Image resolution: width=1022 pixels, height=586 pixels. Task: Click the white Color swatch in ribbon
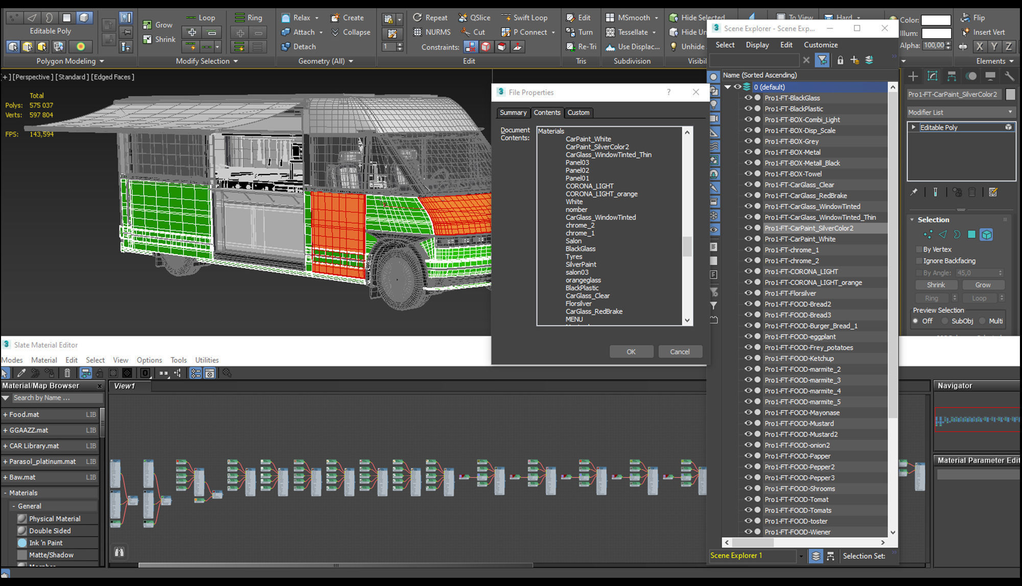tap(936, 20)
